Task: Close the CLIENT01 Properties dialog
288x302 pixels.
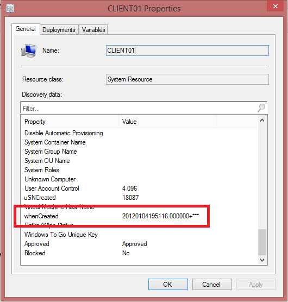Action: [x=276, y=6]
